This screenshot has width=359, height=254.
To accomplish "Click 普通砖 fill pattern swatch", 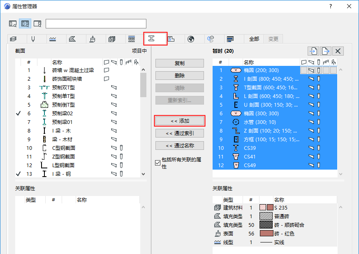I will [266, 216].
